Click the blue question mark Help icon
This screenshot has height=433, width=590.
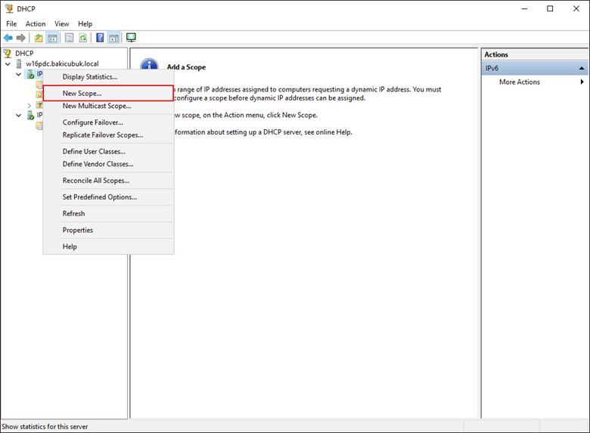pyautogui.click(x=100, y=38)
